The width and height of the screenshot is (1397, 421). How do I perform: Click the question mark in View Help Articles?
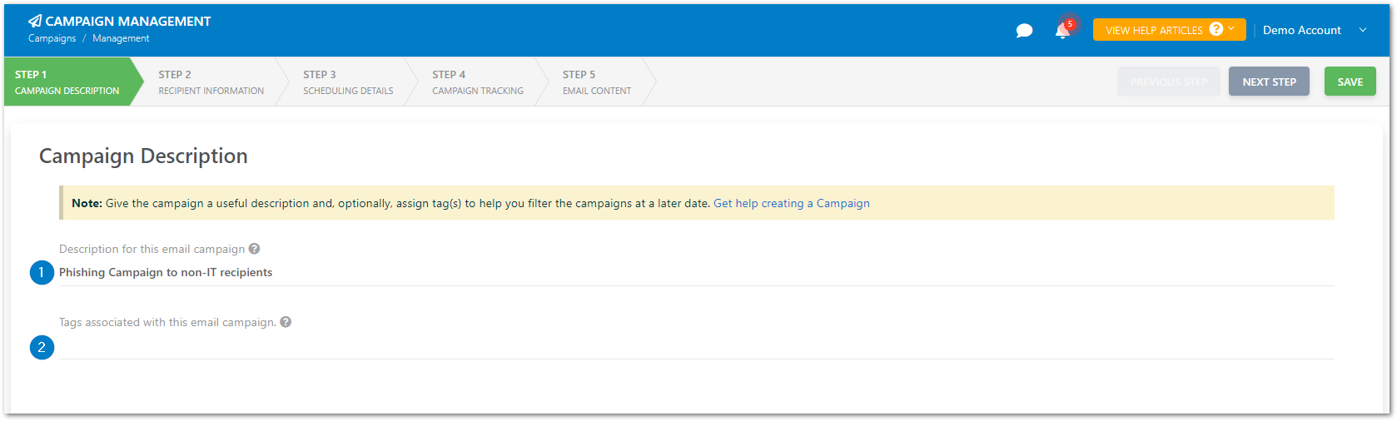click(1216, 29)
